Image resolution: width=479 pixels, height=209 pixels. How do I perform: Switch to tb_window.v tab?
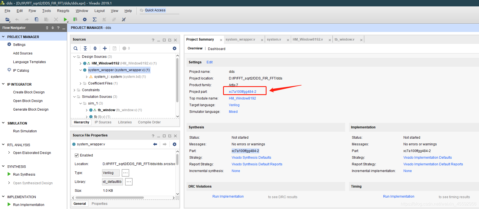pos(344,39)
